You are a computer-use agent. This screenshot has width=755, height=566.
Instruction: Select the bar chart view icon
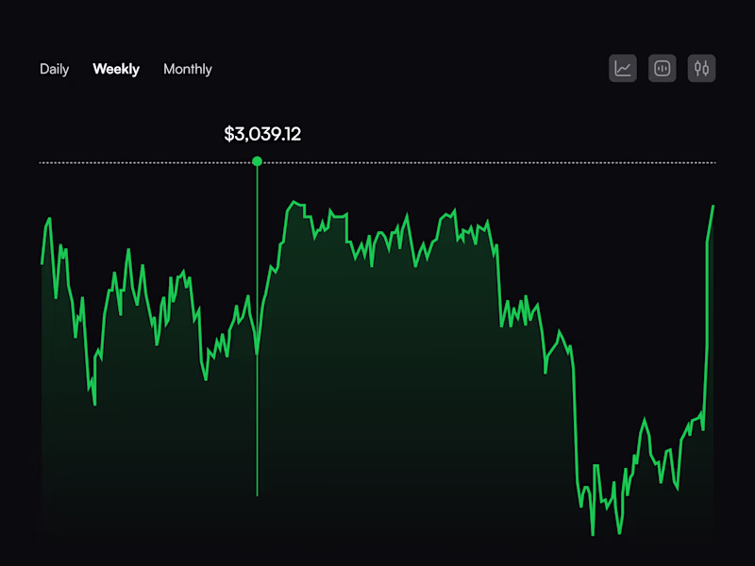click(x=663, y=68)
